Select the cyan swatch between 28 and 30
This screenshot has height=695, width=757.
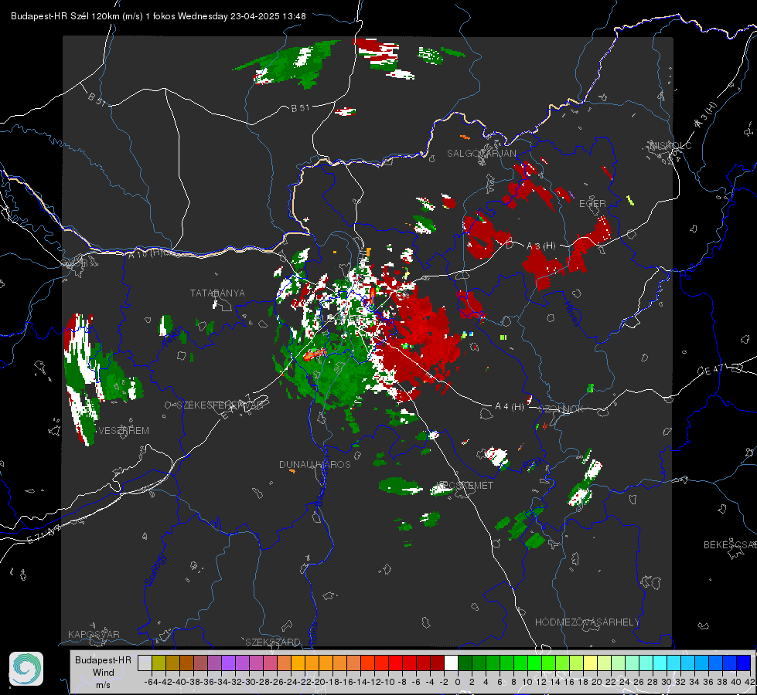pyautogui.click(x=660, y=663)
